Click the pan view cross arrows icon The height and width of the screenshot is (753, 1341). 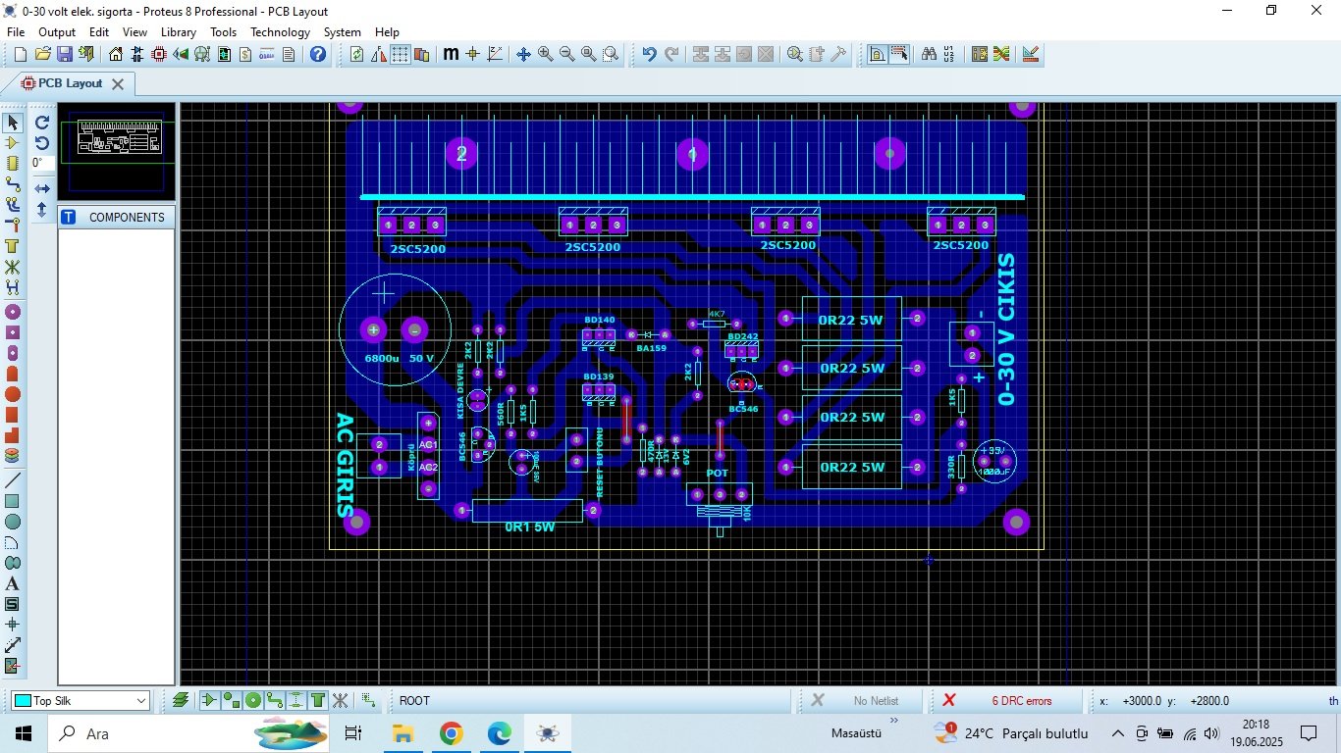523,54
